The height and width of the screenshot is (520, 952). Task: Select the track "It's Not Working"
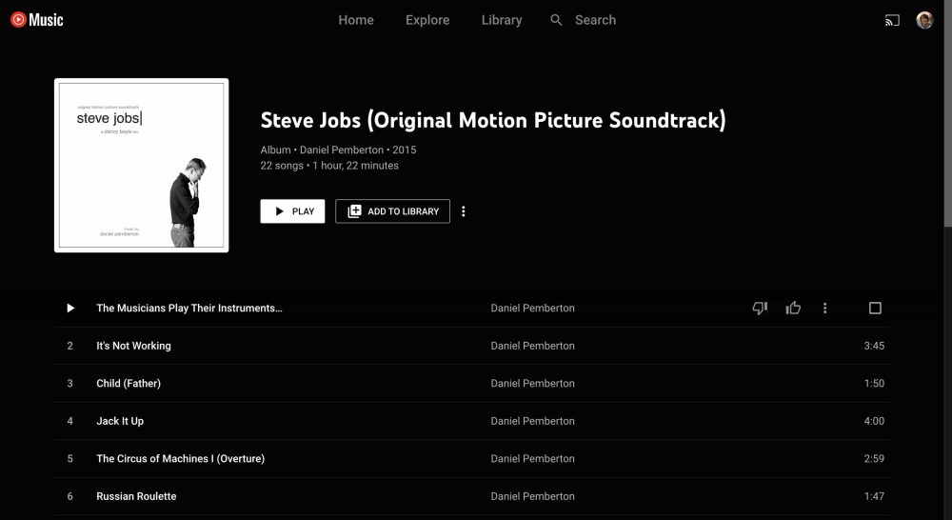(134, 346)
